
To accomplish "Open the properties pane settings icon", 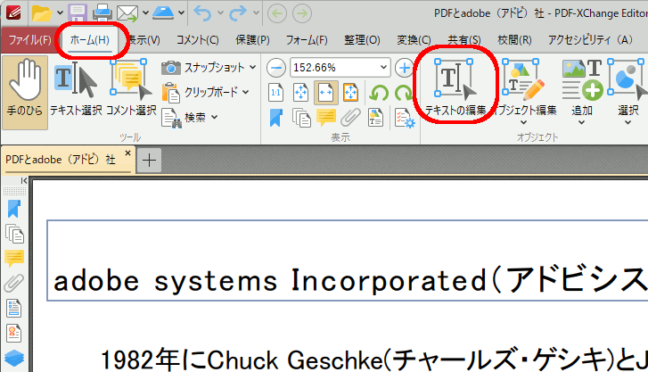I will (x=404, y=119).
